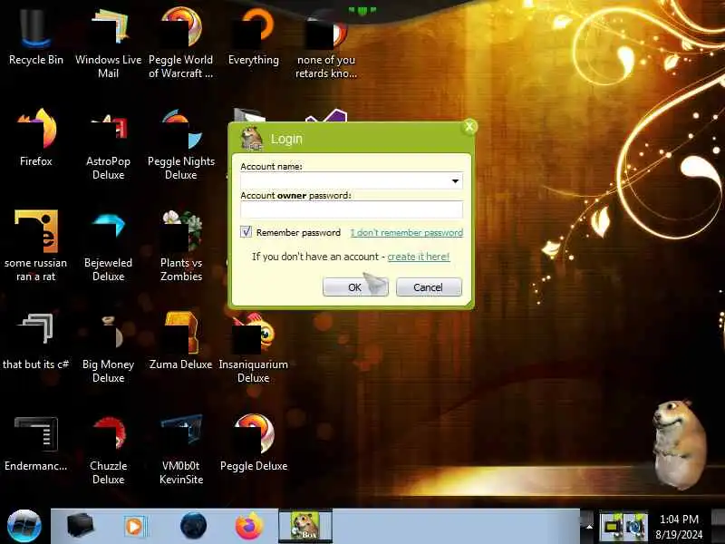Open 'I don't remember password' link

[406, 233]
